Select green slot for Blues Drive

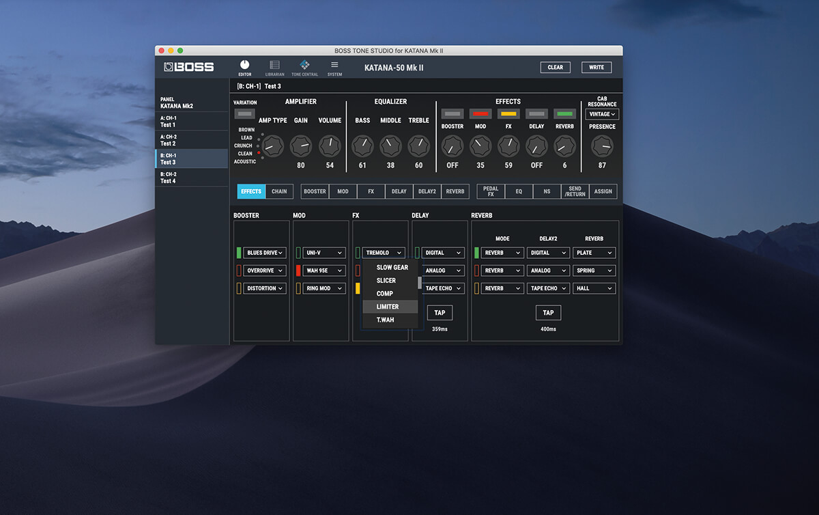[x=239, y=253]
